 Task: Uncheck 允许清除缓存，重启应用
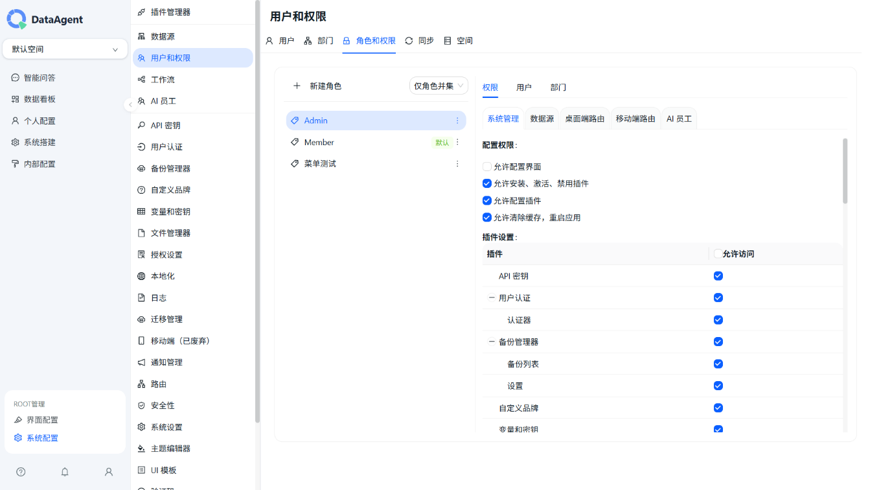487,218
